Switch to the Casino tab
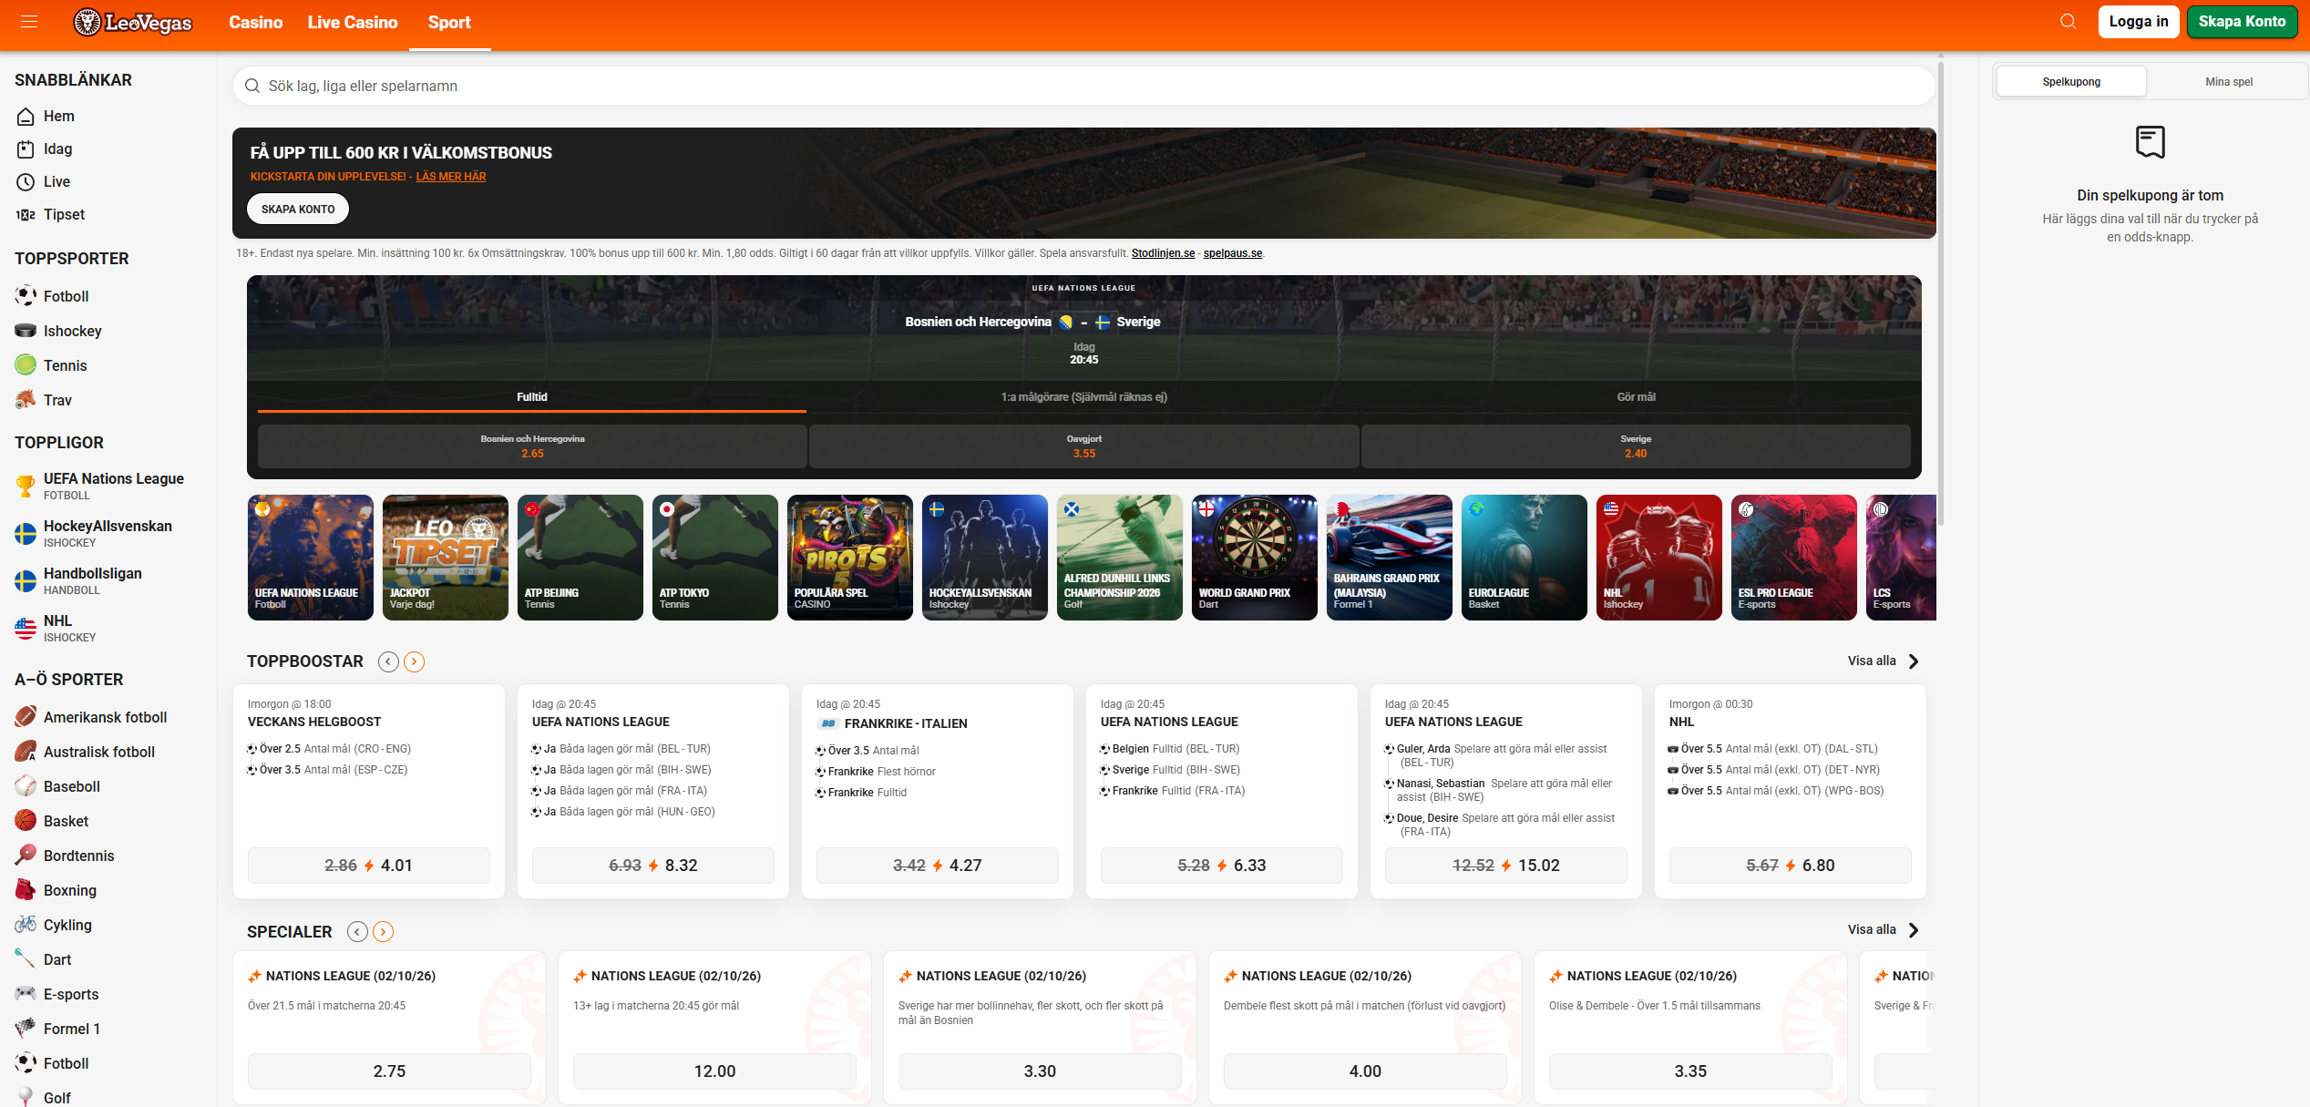 (256, 22)
